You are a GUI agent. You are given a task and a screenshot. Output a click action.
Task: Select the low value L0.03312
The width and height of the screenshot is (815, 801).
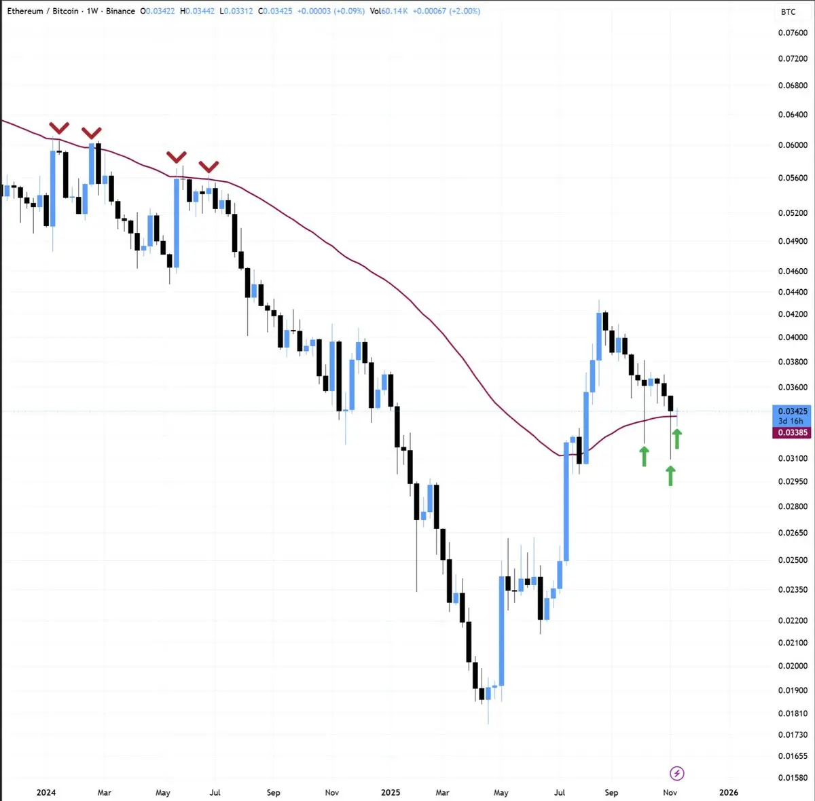pyautogui.click(x=236, y=12)
